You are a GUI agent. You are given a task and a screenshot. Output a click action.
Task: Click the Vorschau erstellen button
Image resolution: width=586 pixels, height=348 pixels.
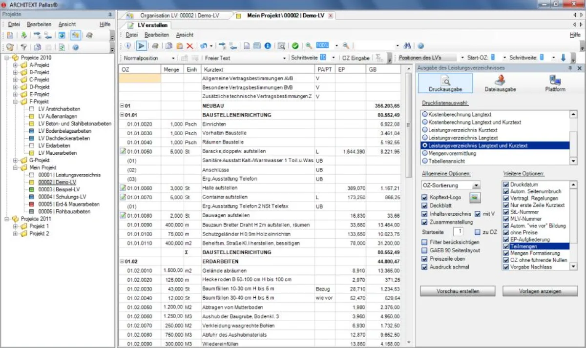tap(457, 291)
